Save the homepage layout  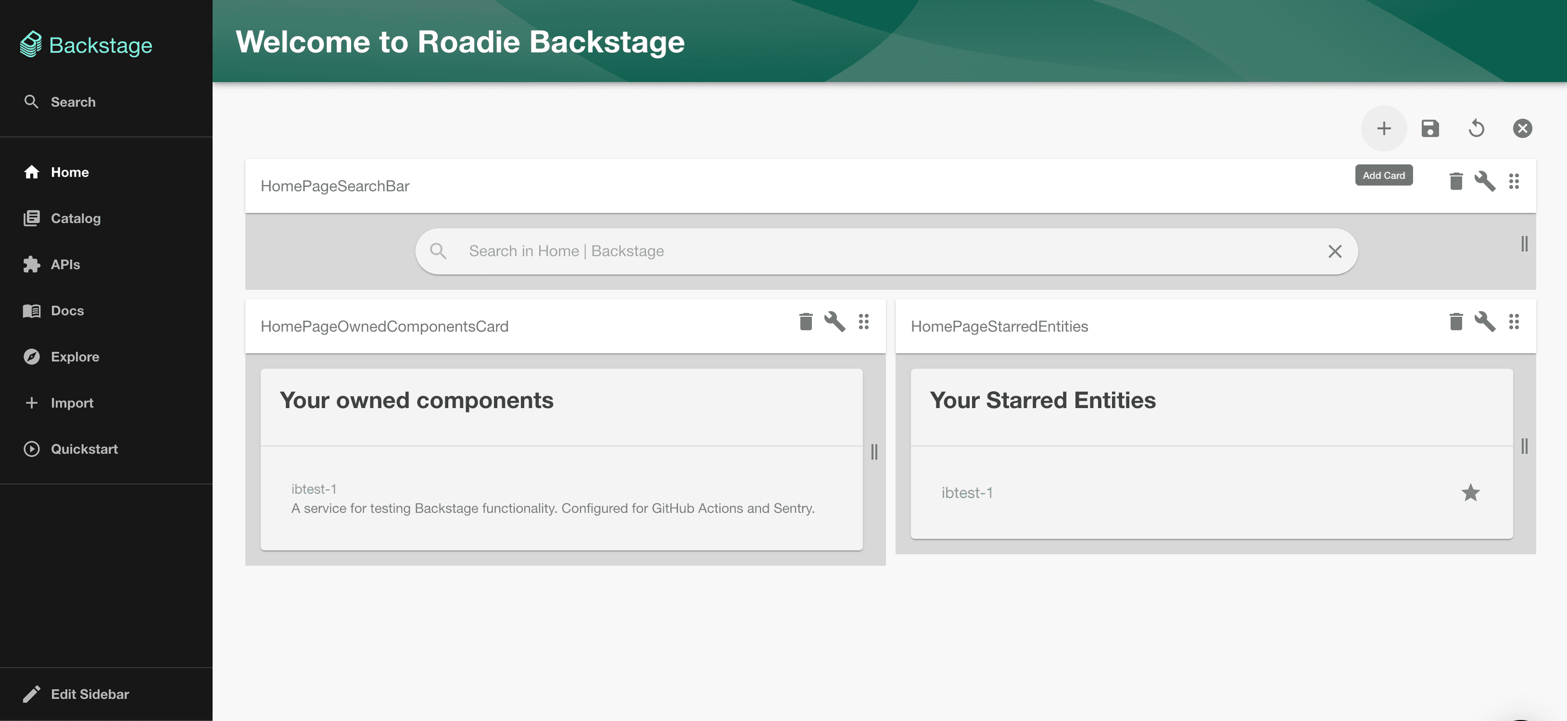1430,128
